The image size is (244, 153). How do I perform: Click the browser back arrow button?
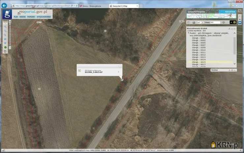[4, 6]
